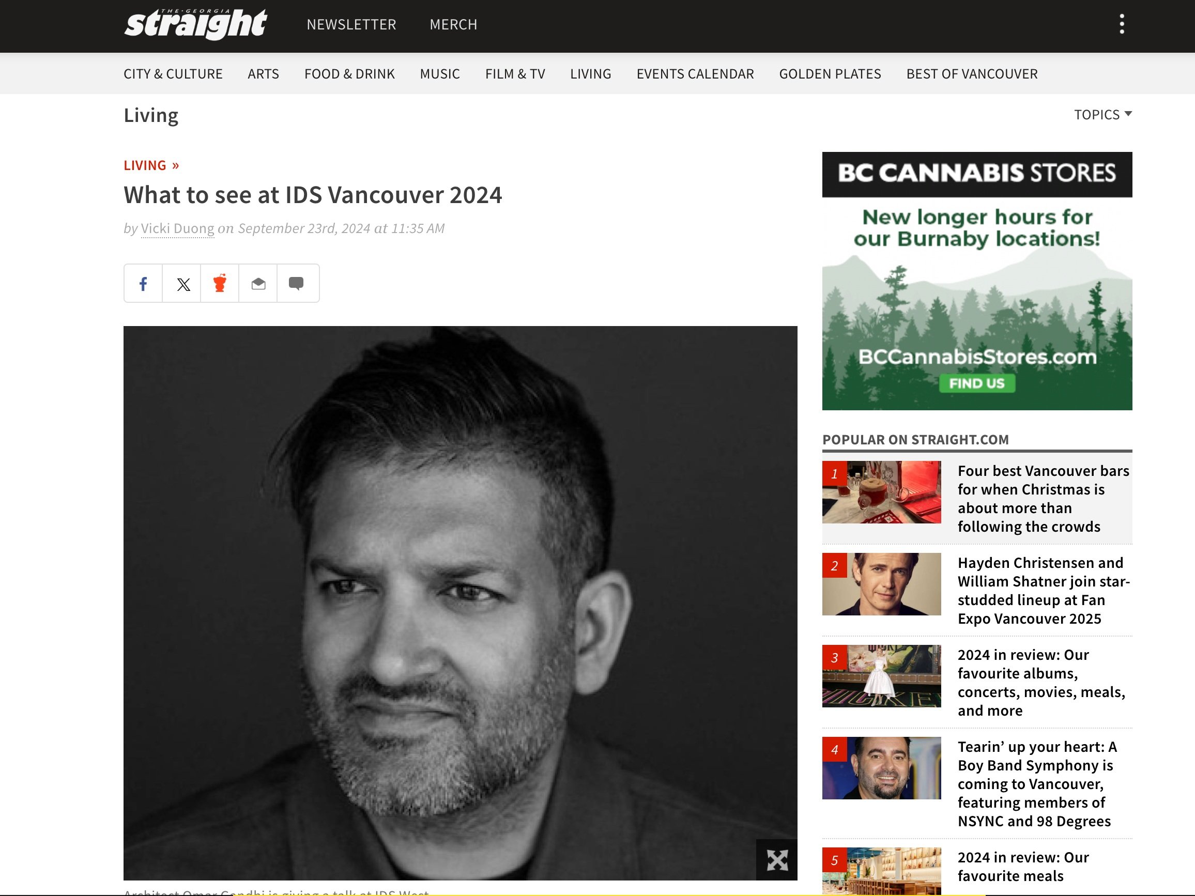
Task: Share article on X
Action: click(182, 284)
